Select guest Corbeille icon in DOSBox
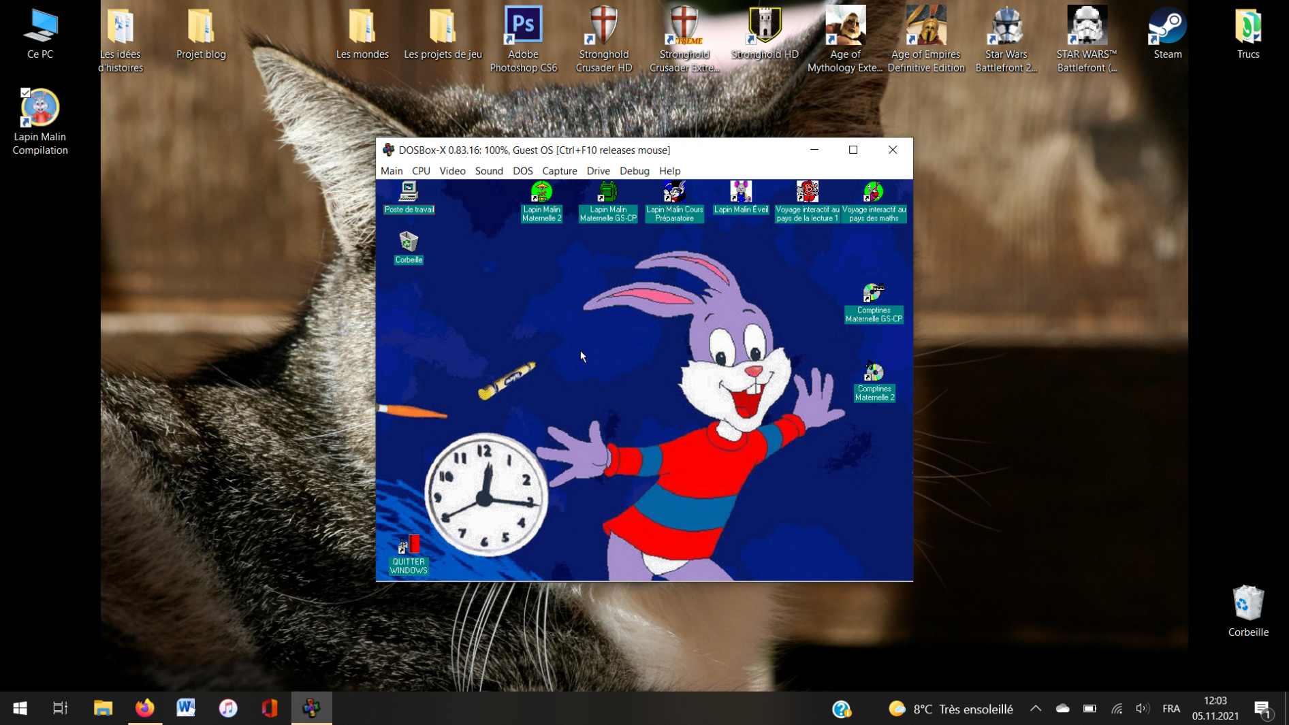 tap(409, 248)
